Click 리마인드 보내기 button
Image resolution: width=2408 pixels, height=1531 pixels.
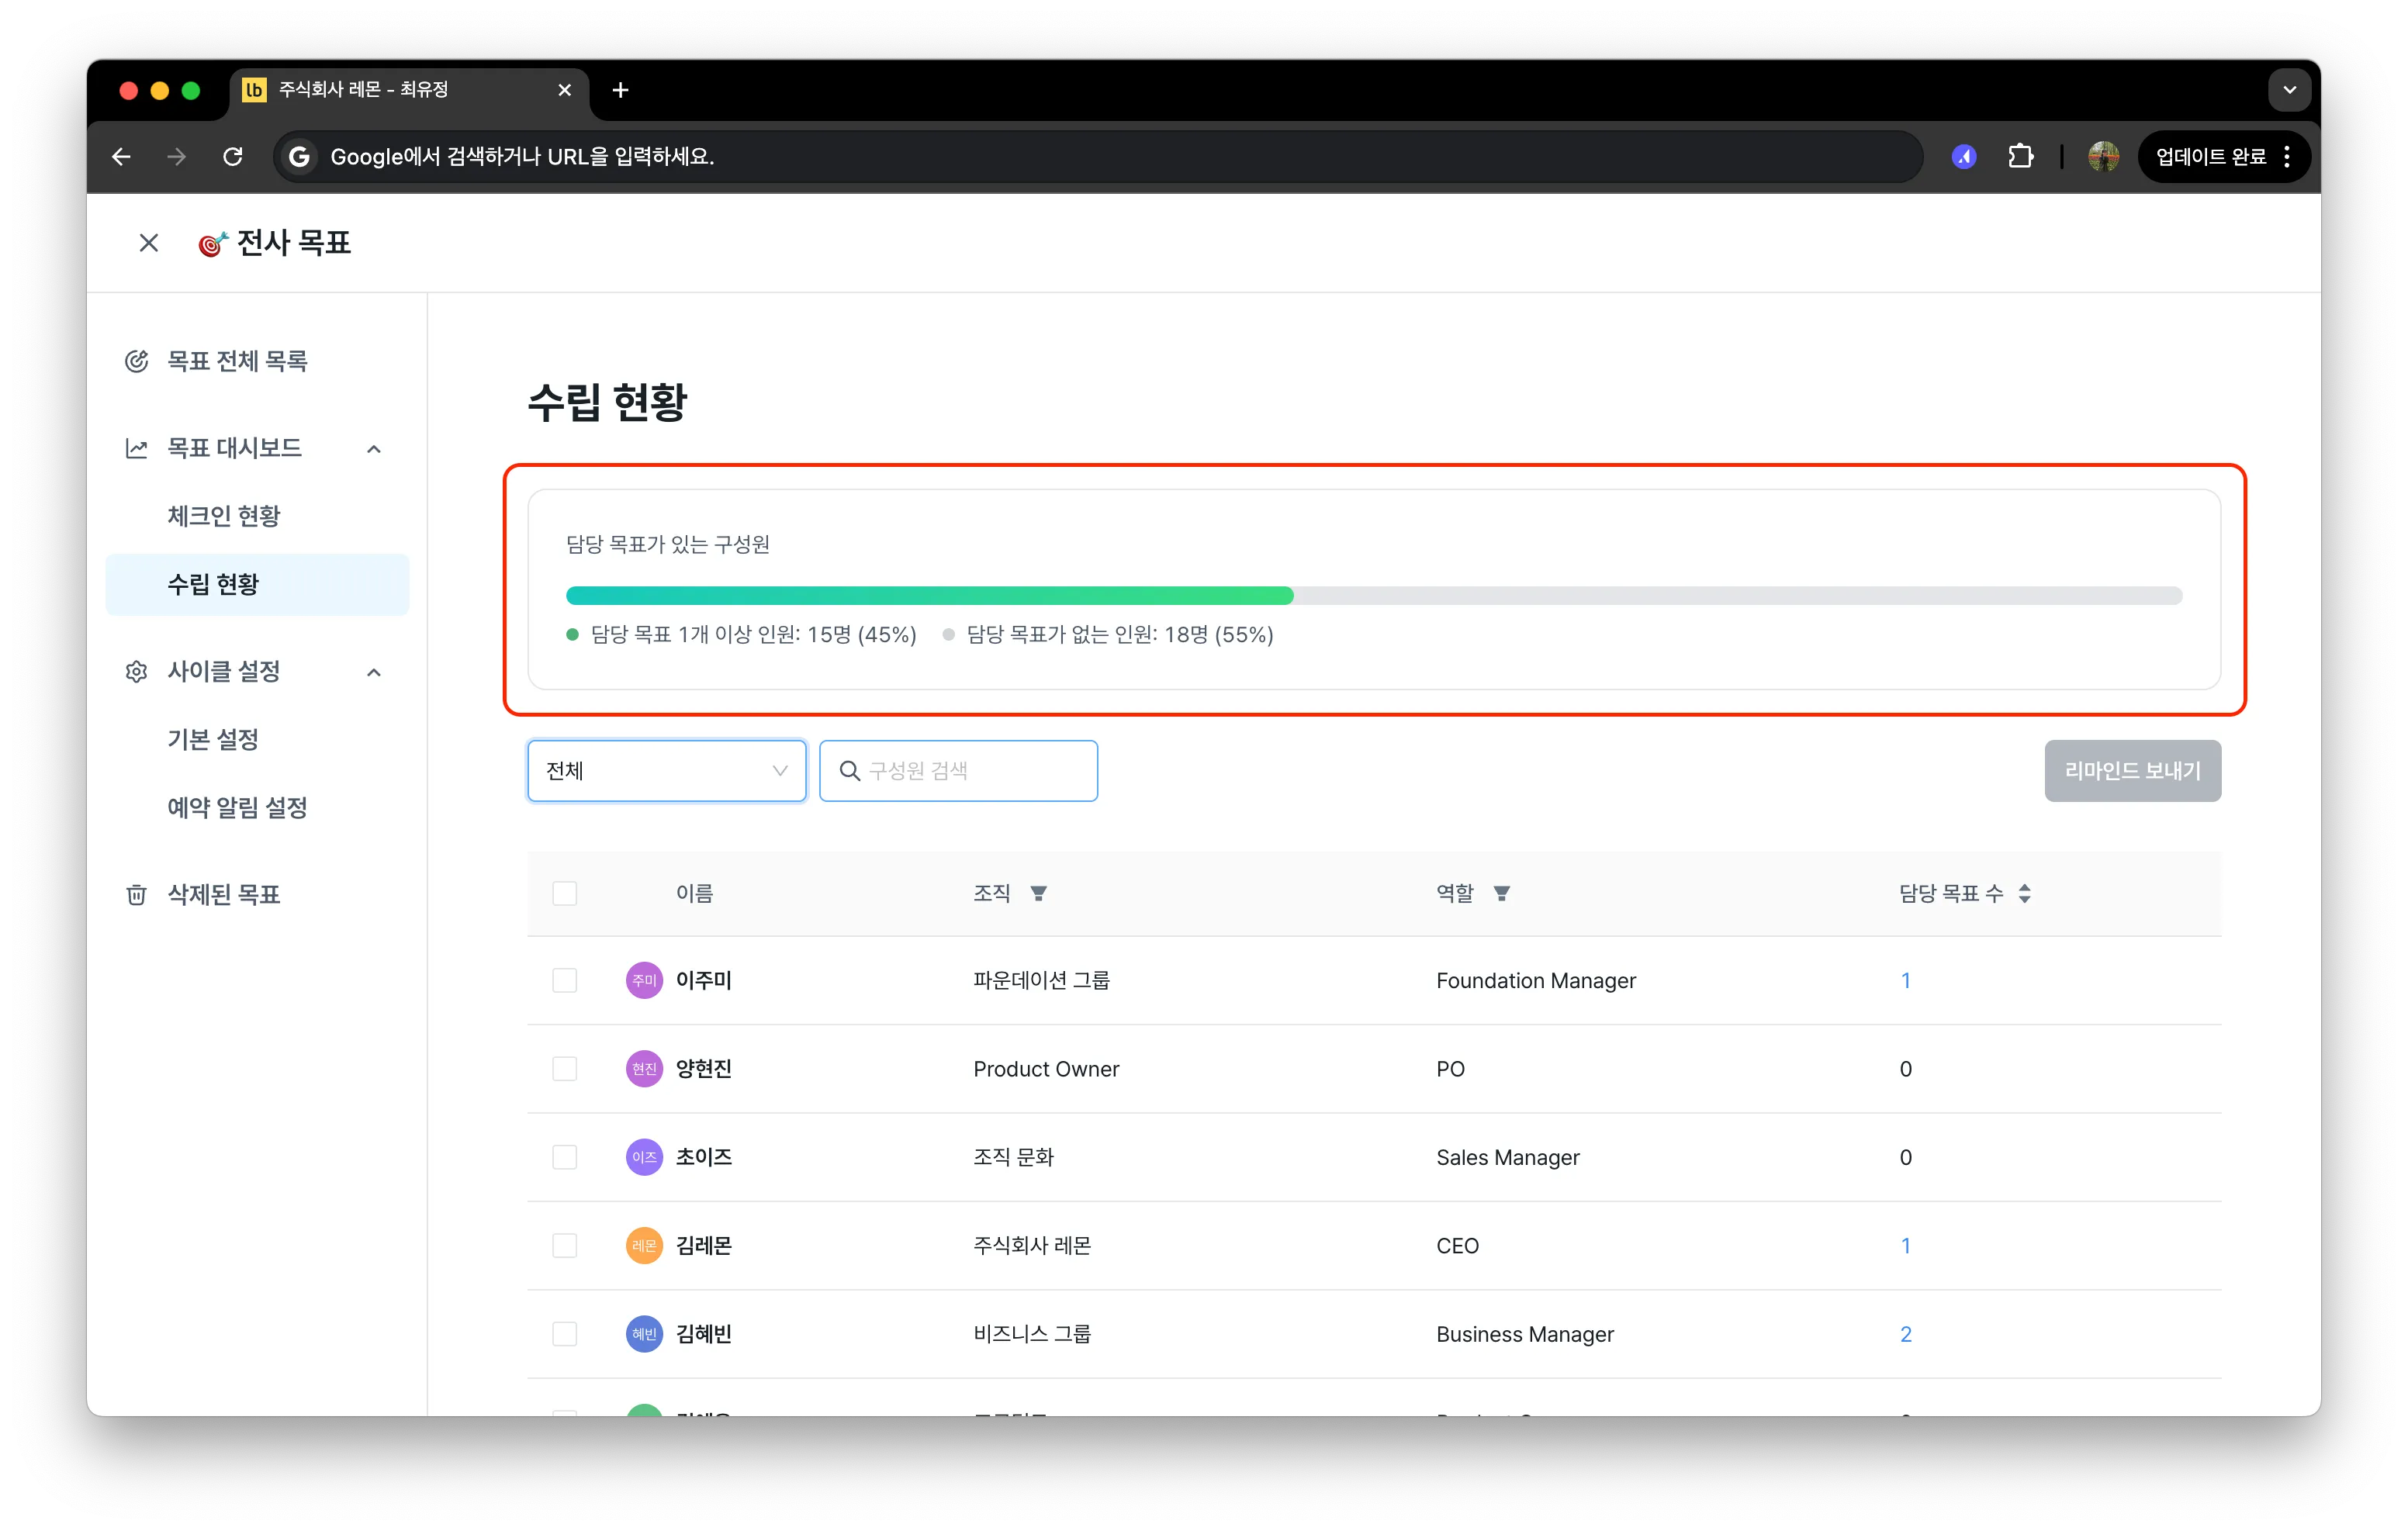click(x=2132, y=771)
